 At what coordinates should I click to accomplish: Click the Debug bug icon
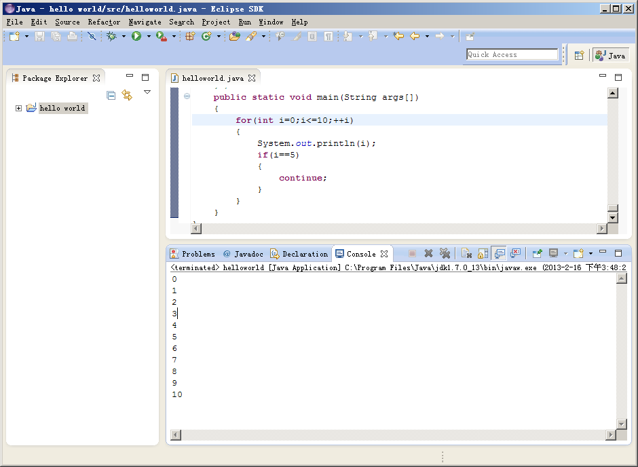tap(112, 36)
